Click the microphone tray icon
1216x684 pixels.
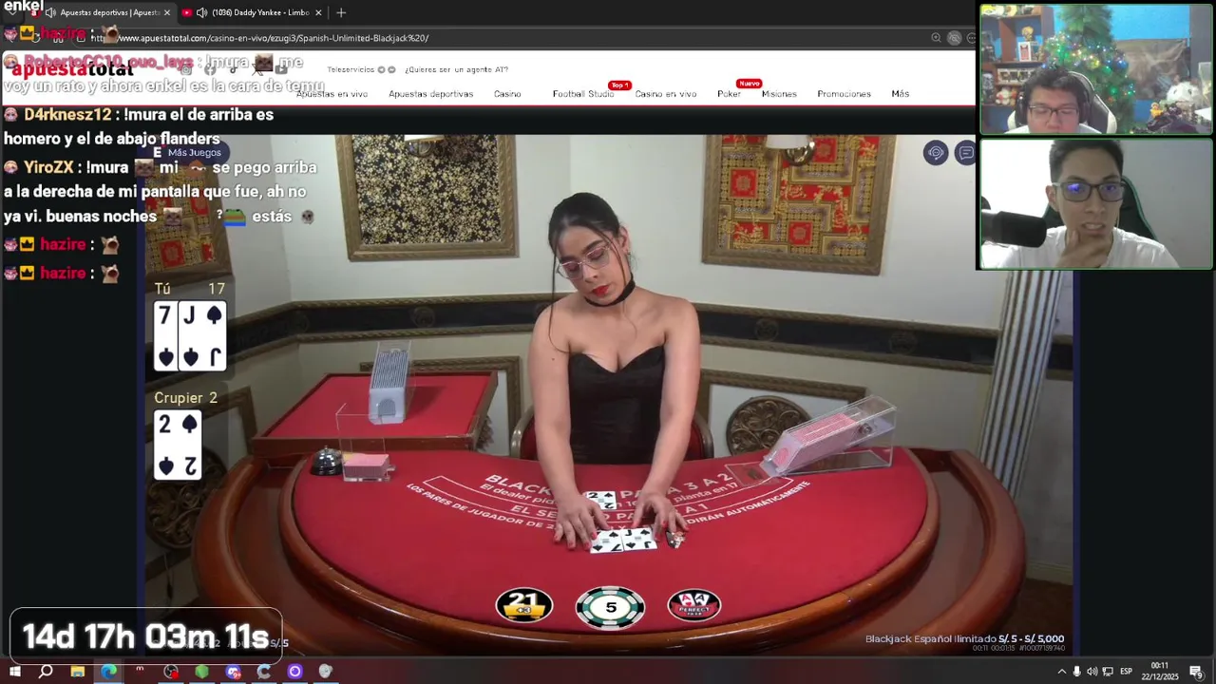[1076, 672]
